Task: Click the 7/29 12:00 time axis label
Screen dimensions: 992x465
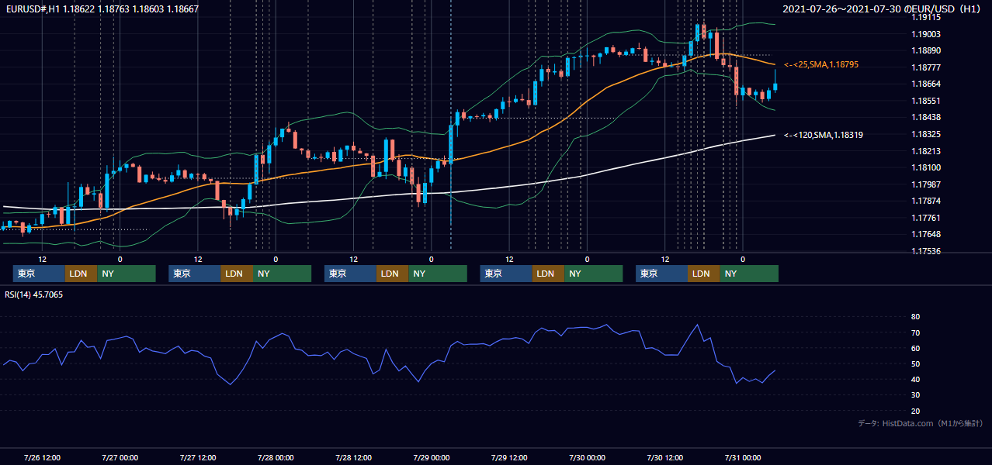Action: pos(509,457)
